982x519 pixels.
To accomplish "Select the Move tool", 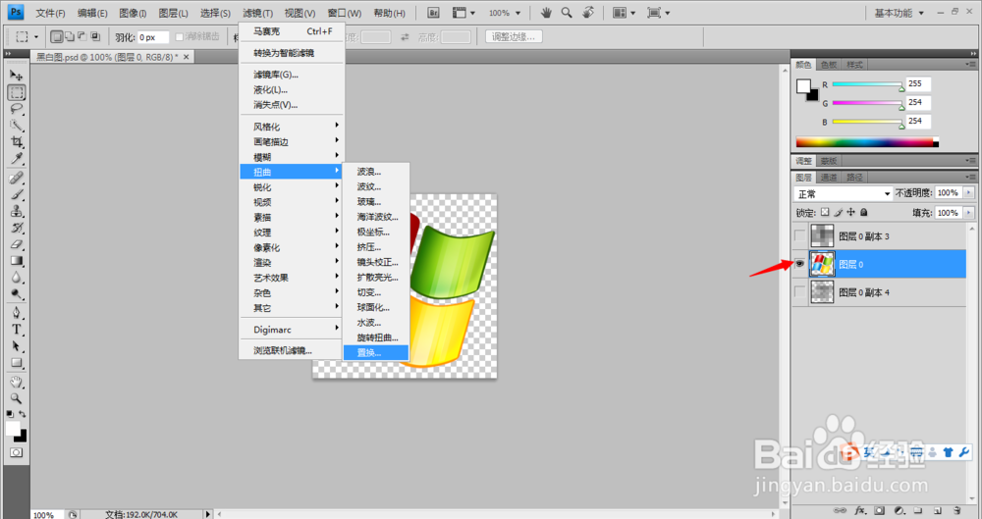I will point(17,76).
